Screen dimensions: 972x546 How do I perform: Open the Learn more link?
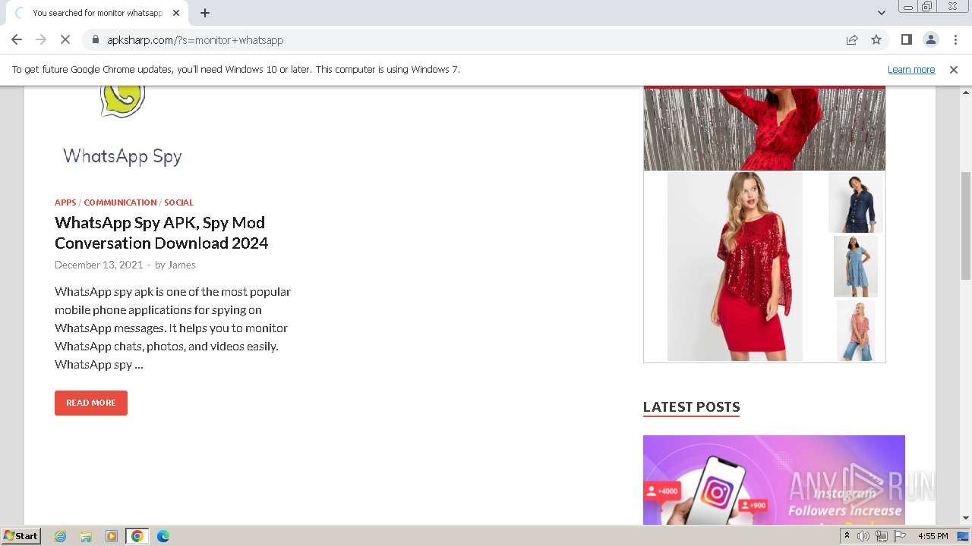click(911, 69)
